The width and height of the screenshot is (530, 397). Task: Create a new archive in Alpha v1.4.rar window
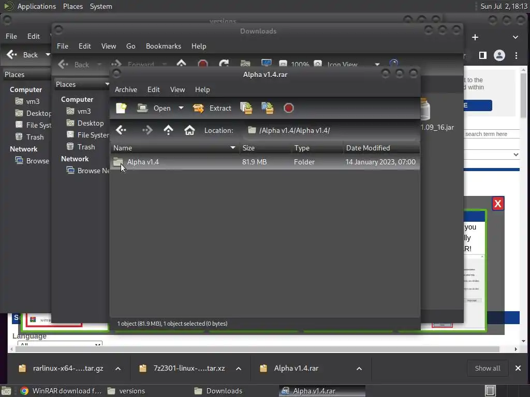pos(121,108)
